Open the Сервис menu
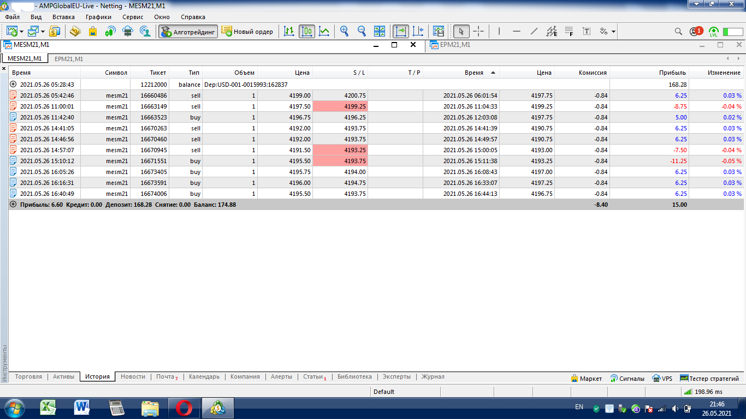746x419 pixels. [133, 17]
